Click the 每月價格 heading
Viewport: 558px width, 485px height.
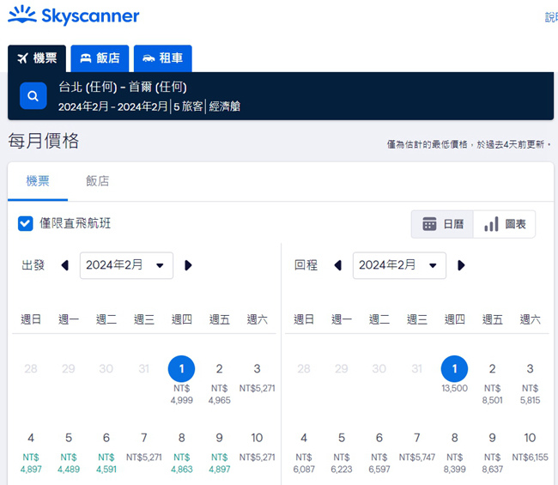tap(44, 141)
